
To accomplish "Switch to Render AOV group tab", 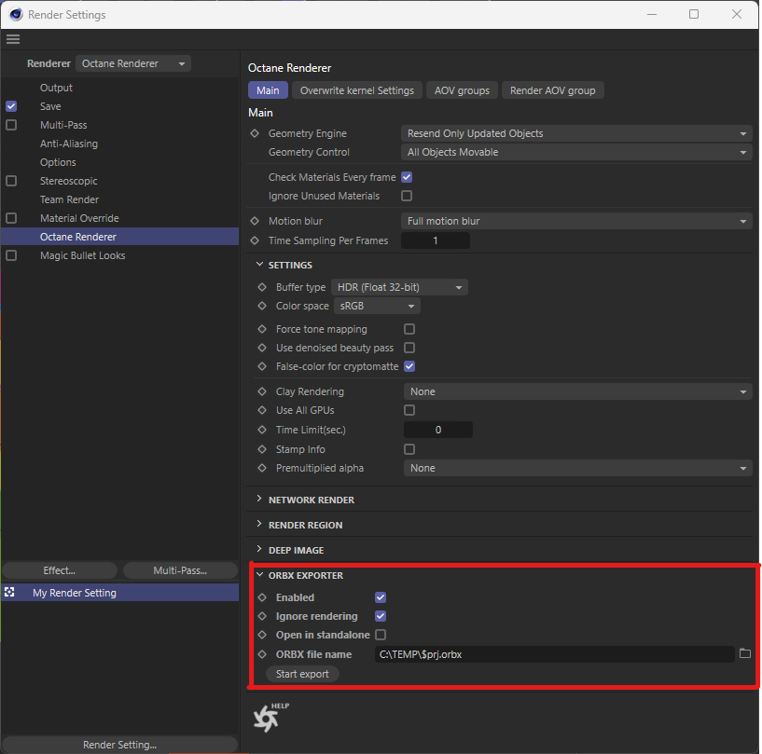I will [552, 90].
